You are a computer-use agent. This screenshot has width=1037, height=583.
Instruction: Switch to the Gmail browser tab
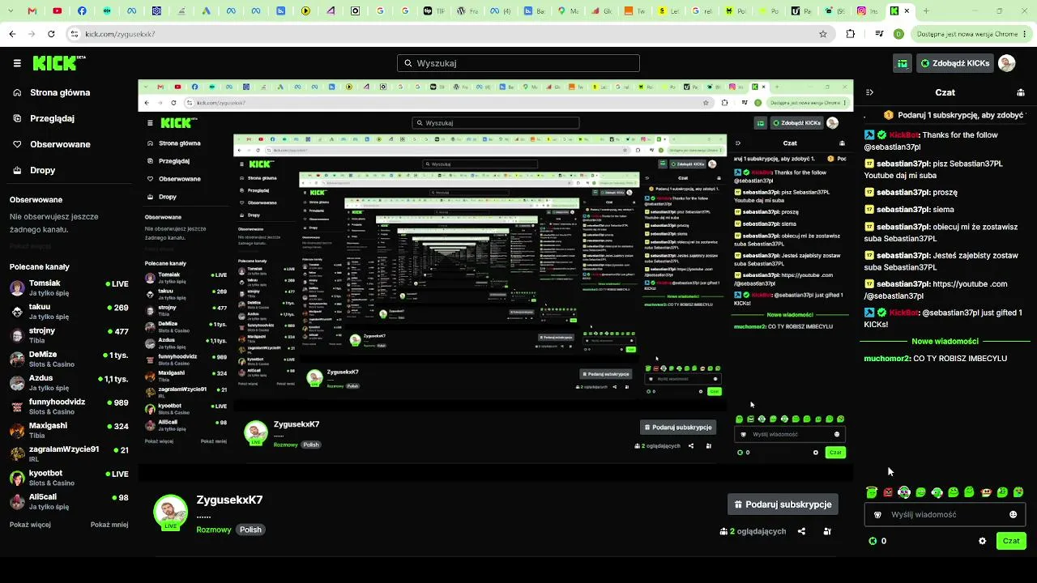32,11
